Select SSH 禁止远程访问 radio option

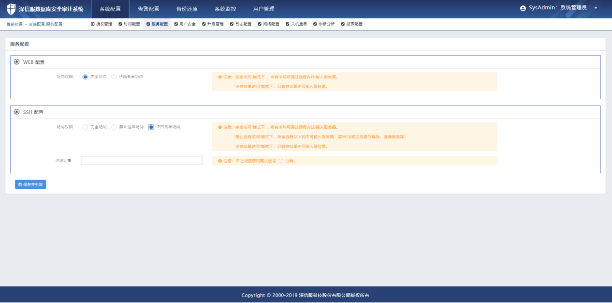pyautogui.click(x=114, y=127)
